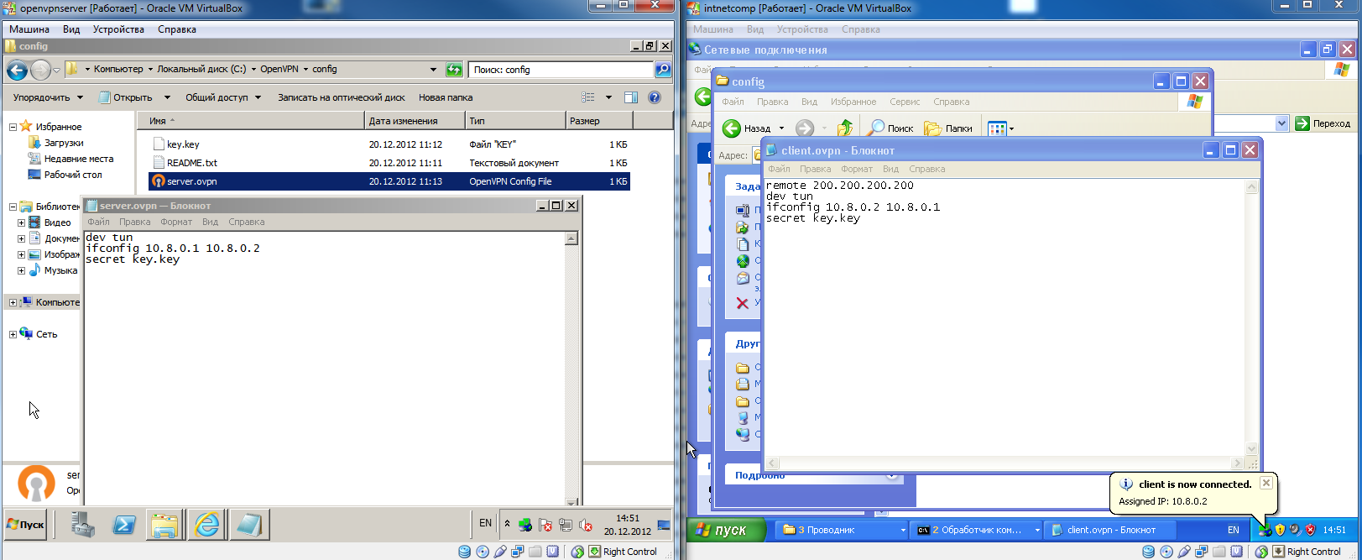Open Windows Explorer taskbar icon in openvpnserver
Image resolution: width=1362 pixels, height=560 pixels.
click(x=165, y=525)
